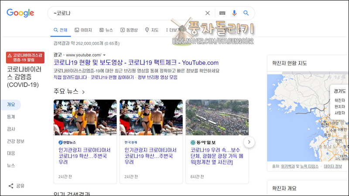The height and width of the screenshot is (196, 349).
Task: Open the Google logo homepage
Action: pyautogui.click(x=20, y=13)
